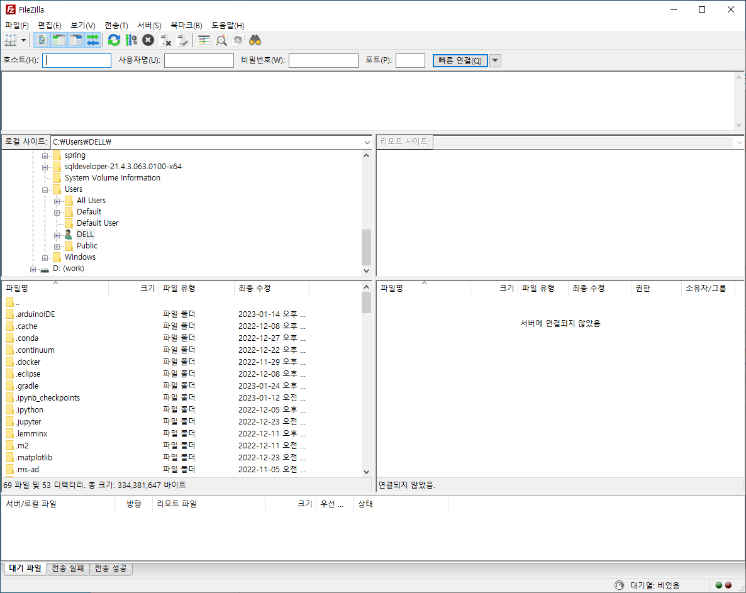This screenshot has width=746, height=593.
Task: Open the quick connect history dropdown arrow
Action: click(x=495, y=60)
